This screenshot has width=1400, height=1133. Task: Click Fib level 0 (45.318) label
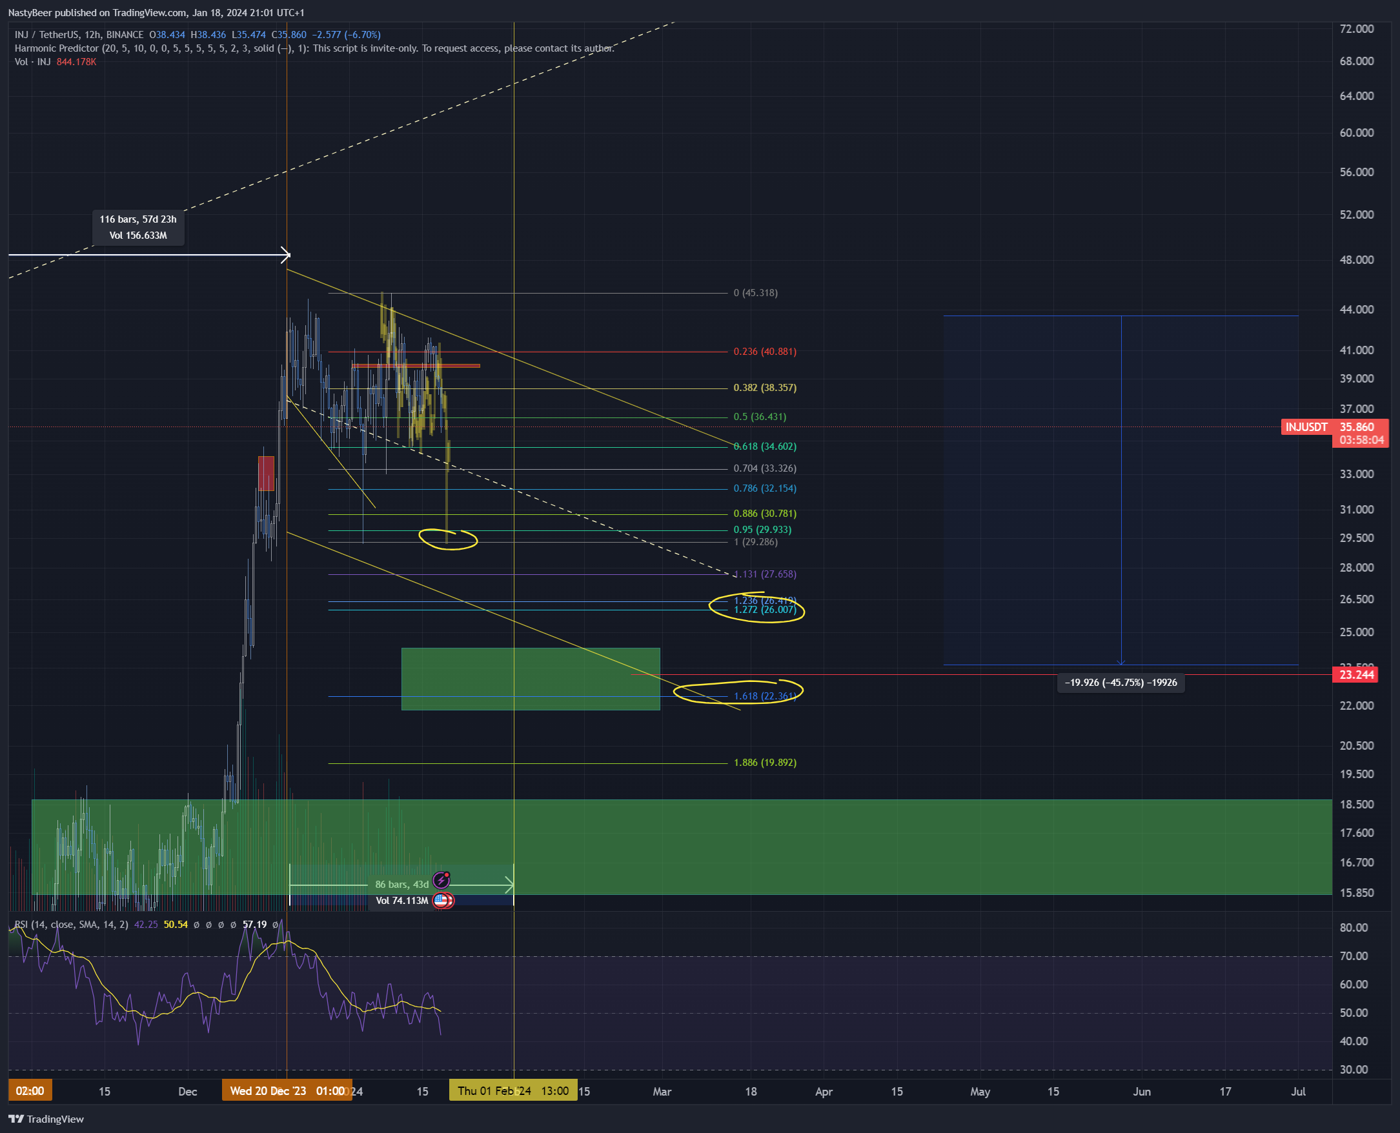coord(755,293)
